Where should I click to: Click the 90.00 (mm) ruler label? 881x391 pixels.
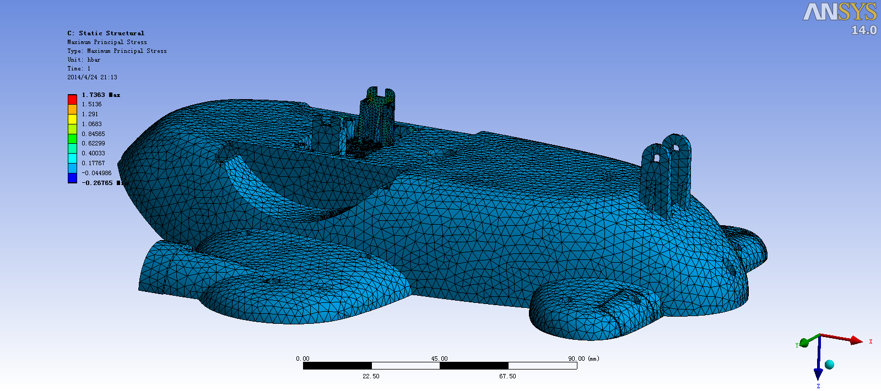(583, 359)
